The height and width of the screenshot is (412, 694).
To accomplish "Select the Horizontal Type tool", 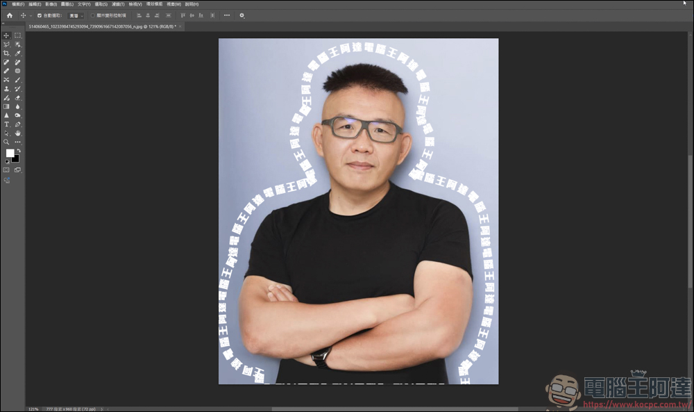I will coord(6,124).
